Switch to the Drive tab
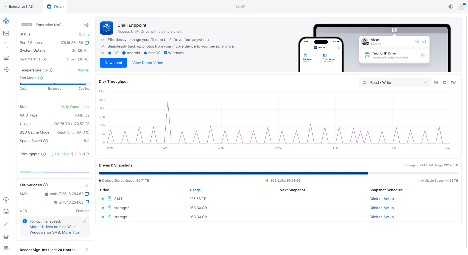This screenshot has height=255, width=468. tap(55, 7)
